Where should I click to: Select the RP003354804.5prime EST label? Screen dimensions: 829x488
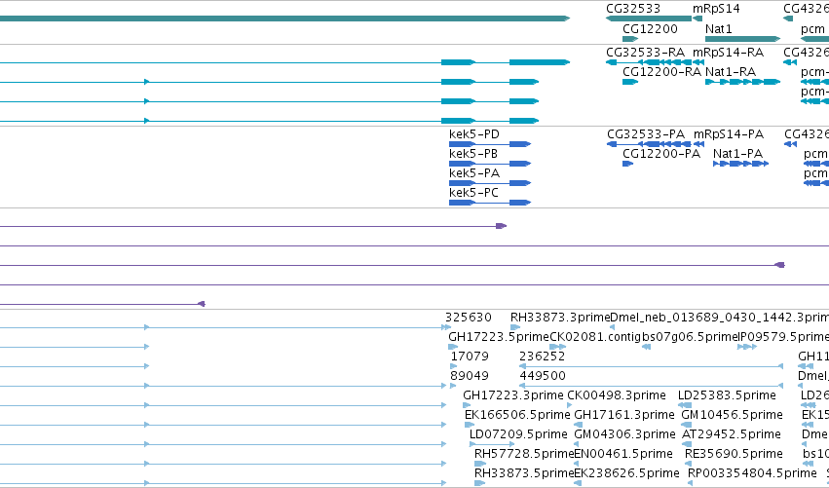[752, 473]
